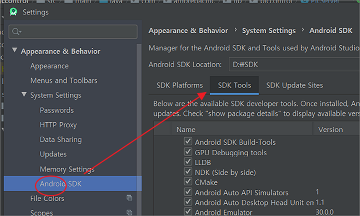360x216 pixels.
Task: Select Android Emulator row text
Action: point(223,212)
